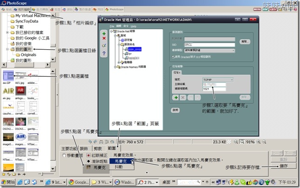Select the 清除斑點 spot removal tool
Viewport: 300px width, 188px height.
[x=97, y=161]
